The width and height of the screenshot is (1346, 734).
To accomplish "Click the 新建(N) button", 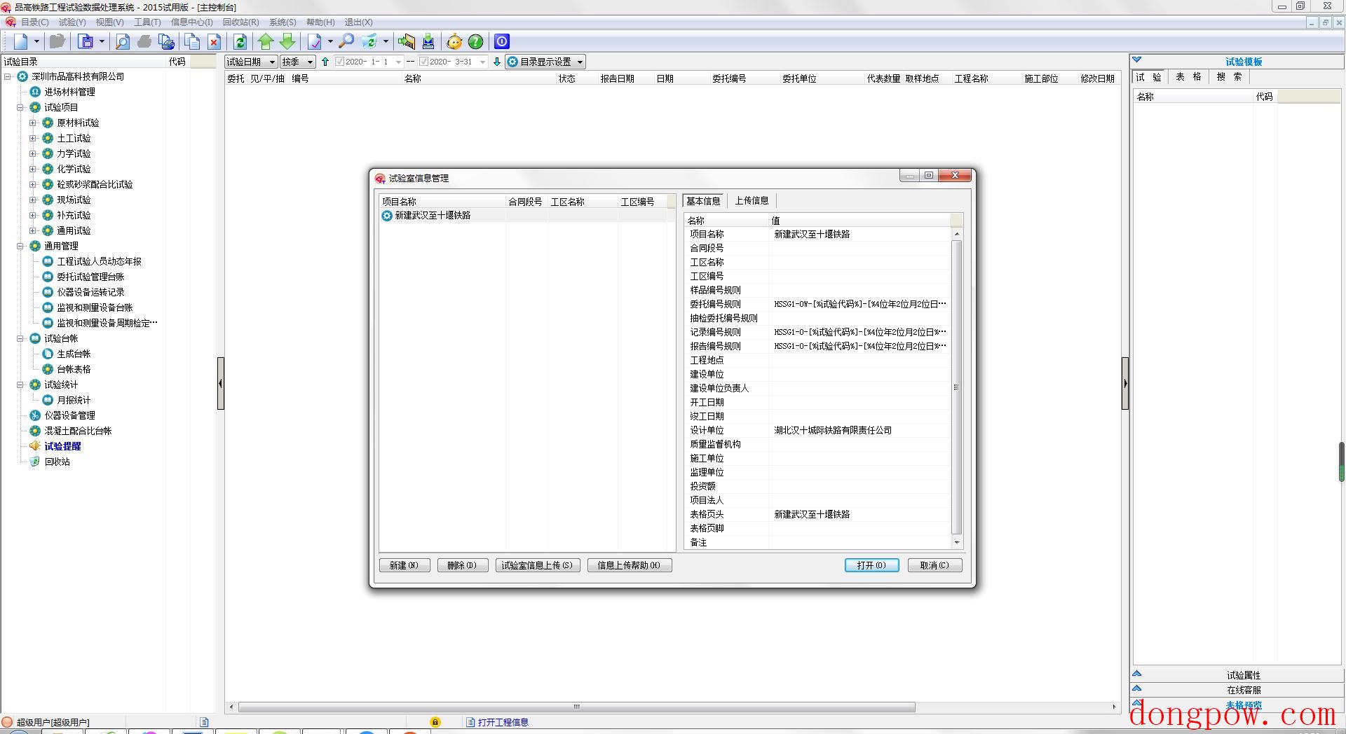I will pos(405,565).
